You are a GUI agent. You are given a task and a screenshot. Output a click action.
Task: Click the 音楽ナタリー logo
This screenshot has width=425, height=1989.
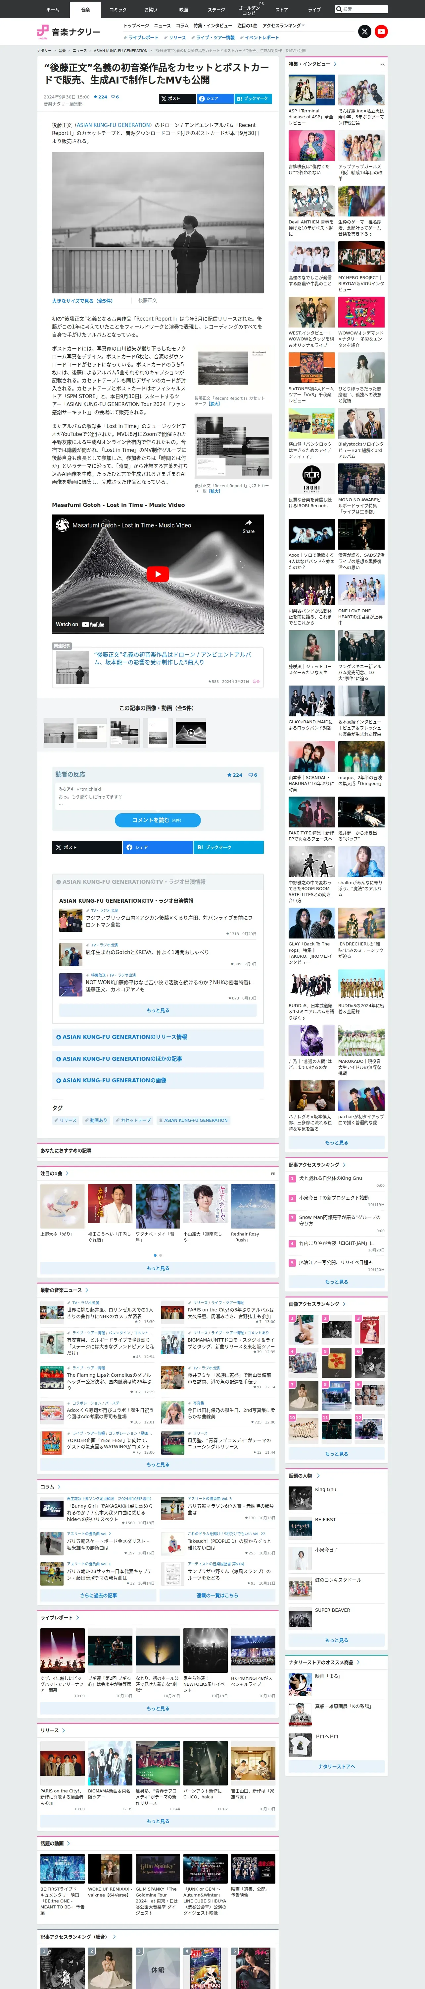[x=69, y=31]
